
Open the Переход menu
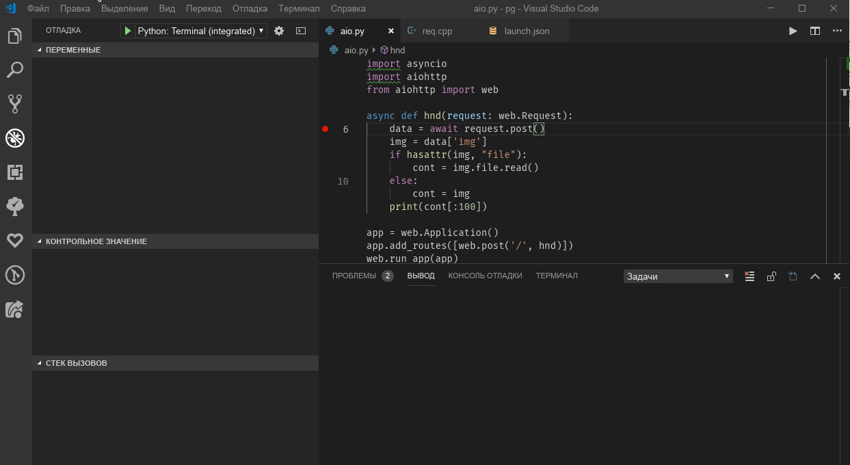click(x=204, y=9)
